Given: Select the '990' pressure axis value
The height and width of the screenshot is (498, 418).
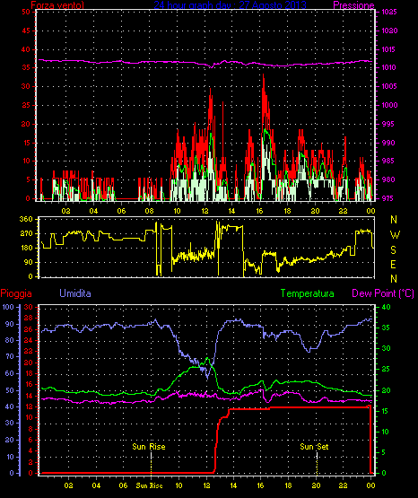Looking at the screenshot, I should (388, 143).
